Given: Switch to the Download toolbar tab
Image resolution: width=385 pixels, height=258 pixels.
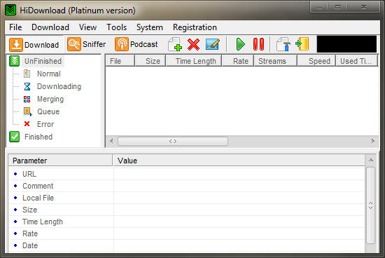Looking at the screenshot, I should (x=34, y=44).
